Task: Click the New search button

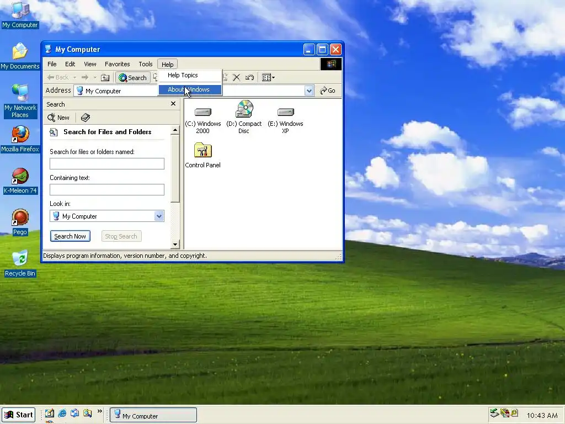Action: pyautogui.click(x=58, y=118)
